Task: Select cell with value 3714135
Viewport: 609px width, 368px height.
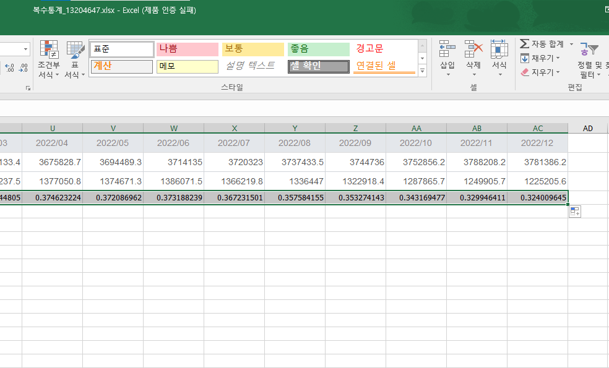Action: coord(174,162)
